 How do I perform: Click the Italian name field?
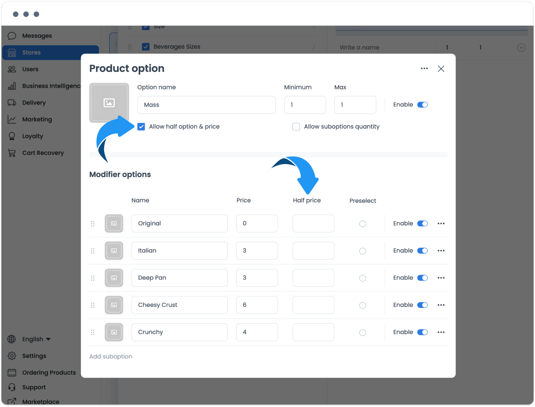[x=179, y=251]
